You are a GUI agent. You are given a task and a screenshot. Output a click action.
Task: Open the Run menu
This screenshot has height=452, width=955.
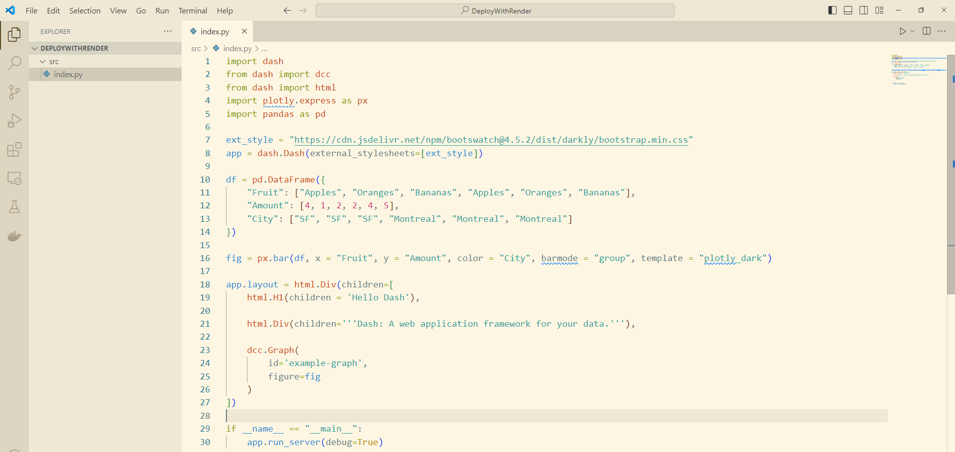point(162,10)
